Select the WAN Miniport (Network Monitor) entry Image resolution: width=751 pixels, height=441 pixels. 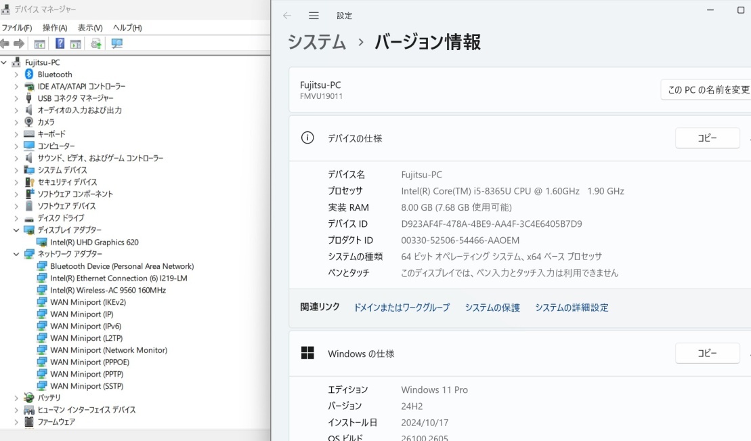(x=109, y=350)
